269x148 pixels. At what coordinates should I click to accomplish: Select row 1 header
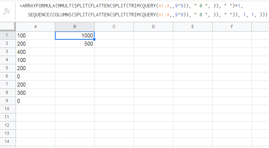(8, 35)
